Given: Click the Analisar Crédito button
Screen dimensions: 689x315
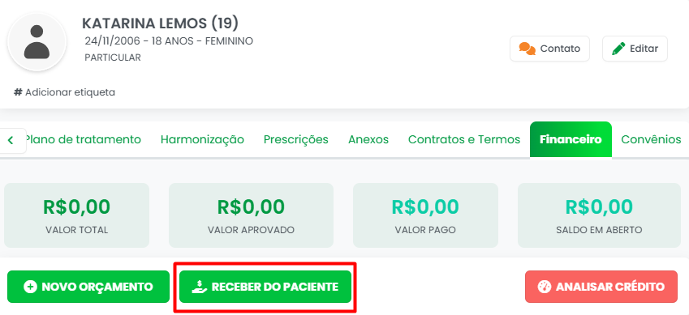Looking at the screenshot, I should pos(601,287).
